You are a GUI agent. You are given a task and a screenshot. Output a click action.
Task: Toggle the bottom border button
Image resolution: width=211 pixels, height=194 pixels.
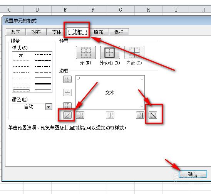67,105
